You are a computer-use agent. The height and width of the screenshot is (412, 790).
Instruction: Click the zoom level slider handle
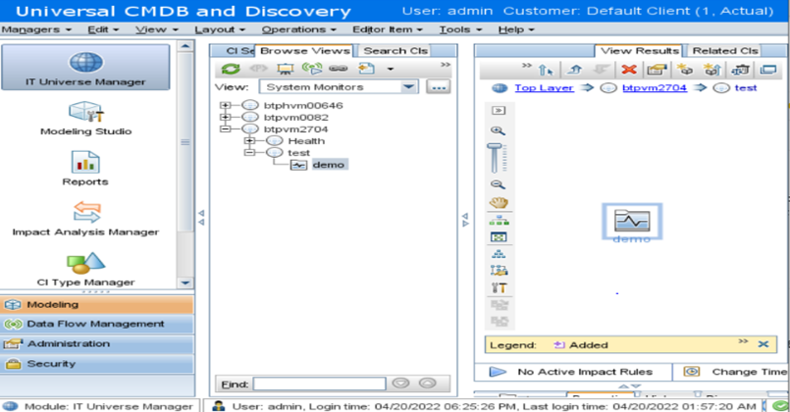495,147
